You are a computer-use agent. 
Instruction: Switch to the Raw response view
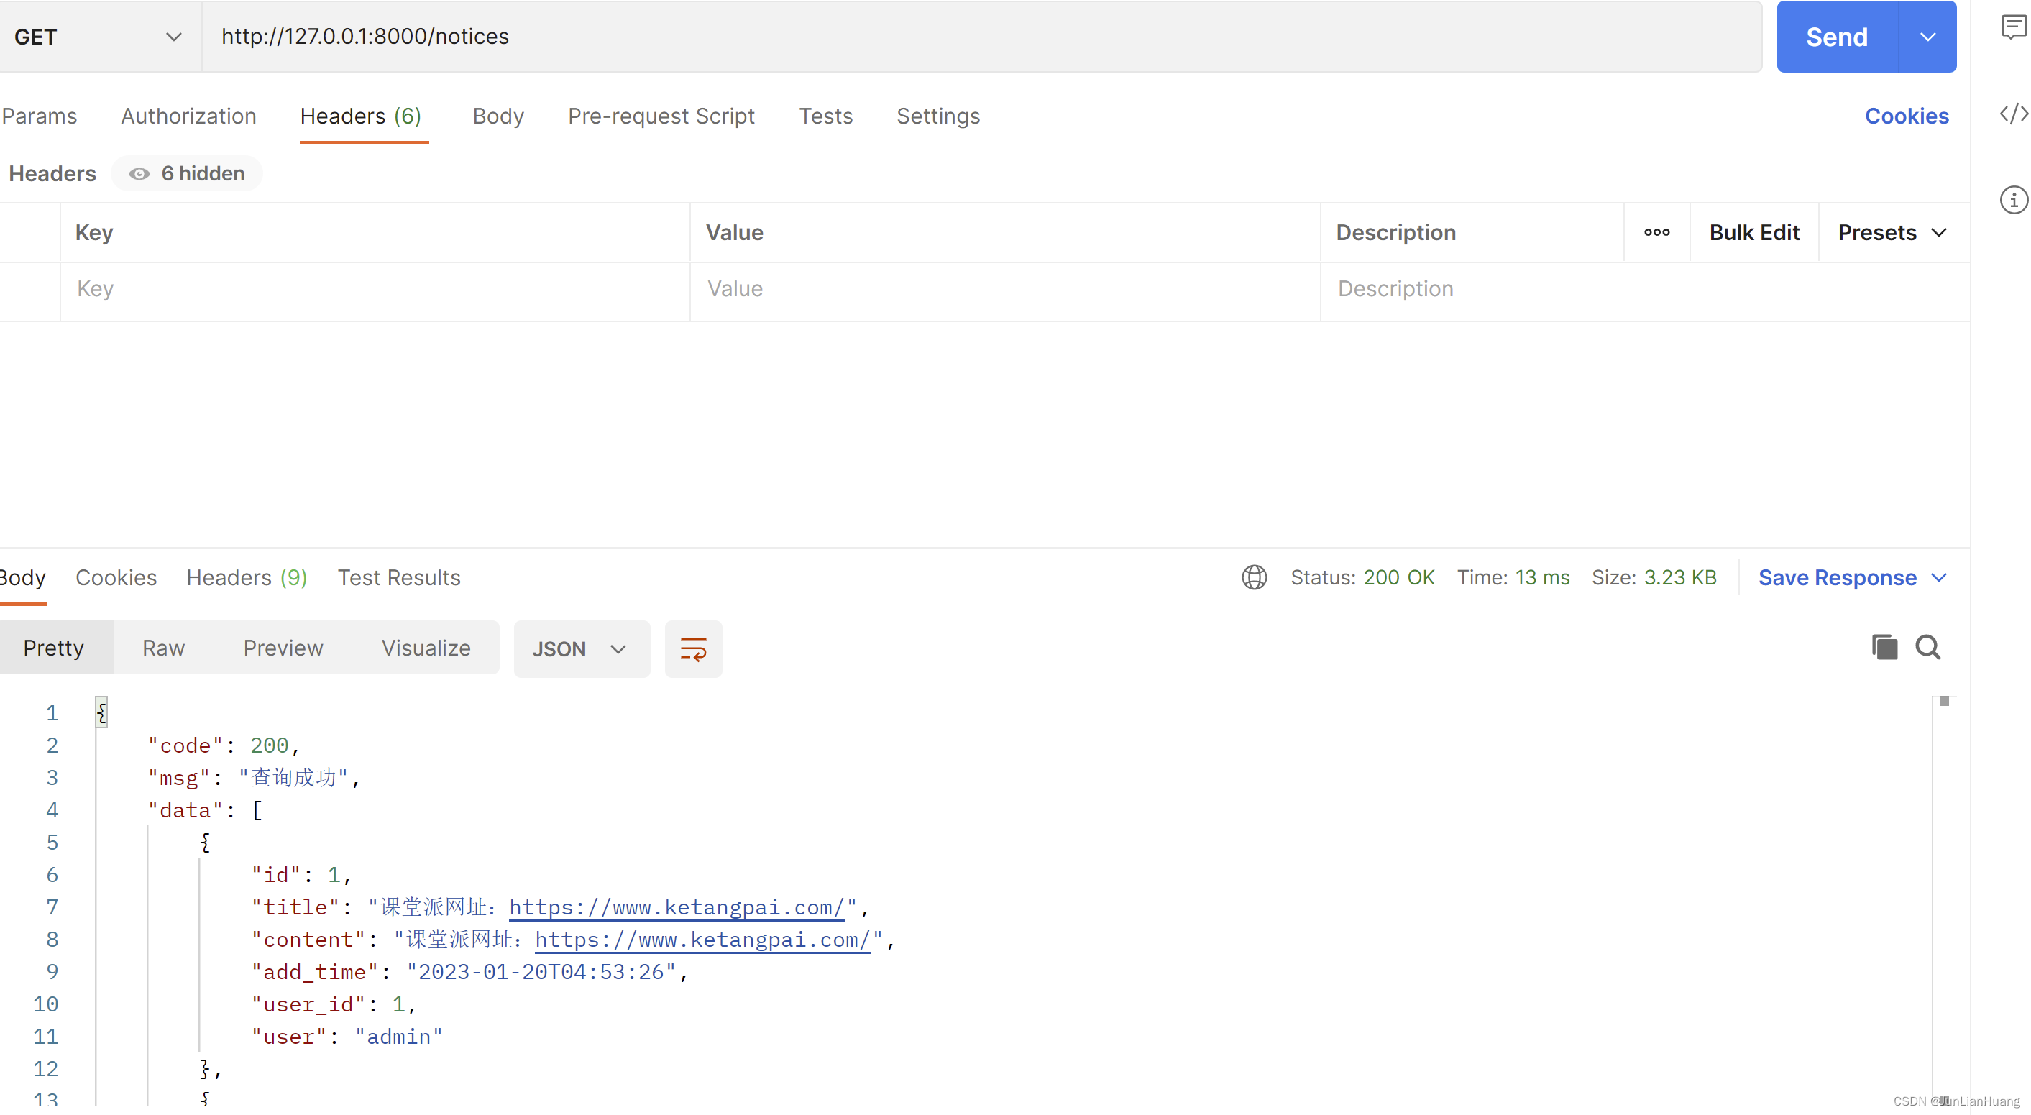(x=162, y=648)
